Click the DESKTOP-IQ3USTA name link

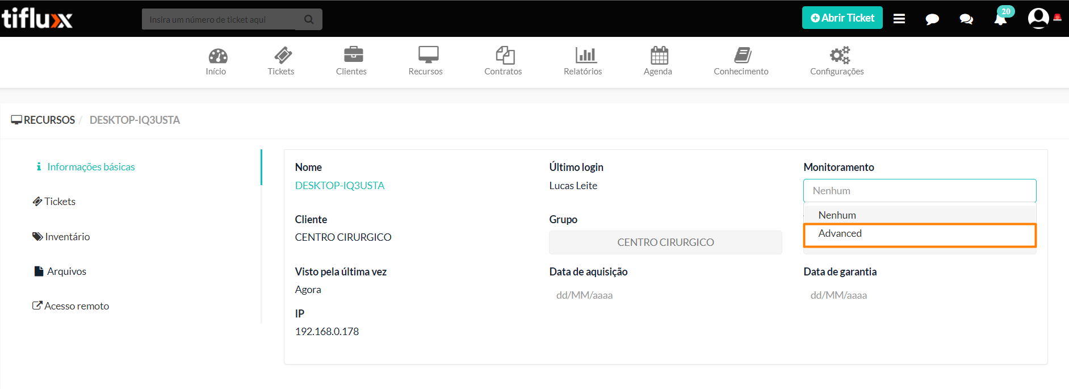(339, 186)
